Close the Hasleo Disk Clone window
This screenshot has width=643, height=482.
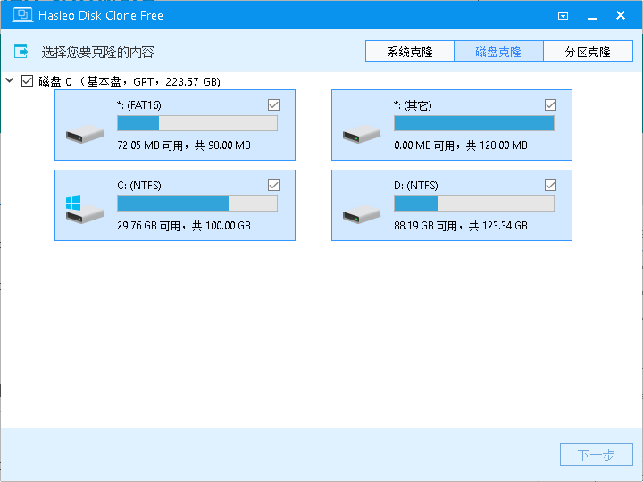(621, 15)
